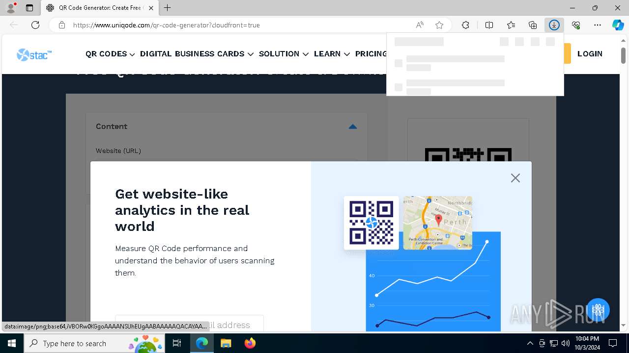The width and height of the screenshot is (629, 353).
Task: Add this page to favorites star
Action: click(439, 25)
